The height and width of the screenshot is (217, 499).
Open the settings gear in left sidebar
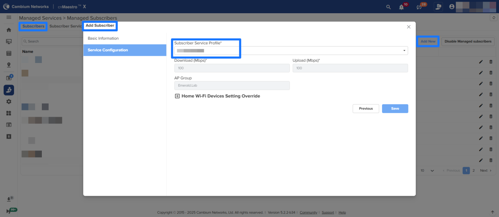pos(9,101)
